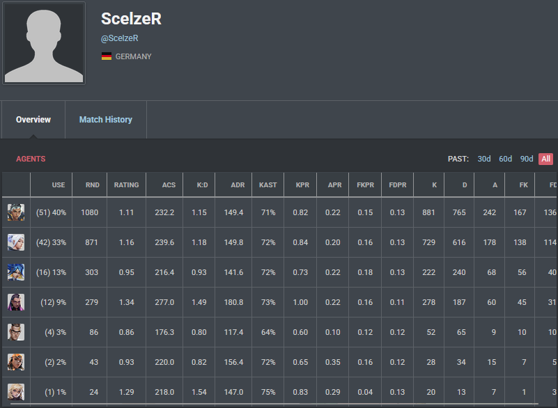558x408 pixels.
Task: Select the All time range filter
Action: pos(546,159)
